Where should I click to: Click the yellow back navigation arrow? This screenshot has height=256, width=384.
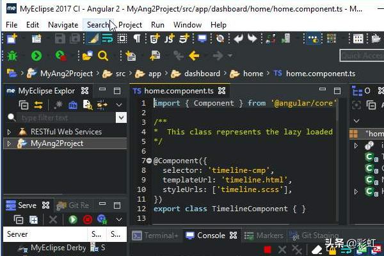tap(194, 56)
